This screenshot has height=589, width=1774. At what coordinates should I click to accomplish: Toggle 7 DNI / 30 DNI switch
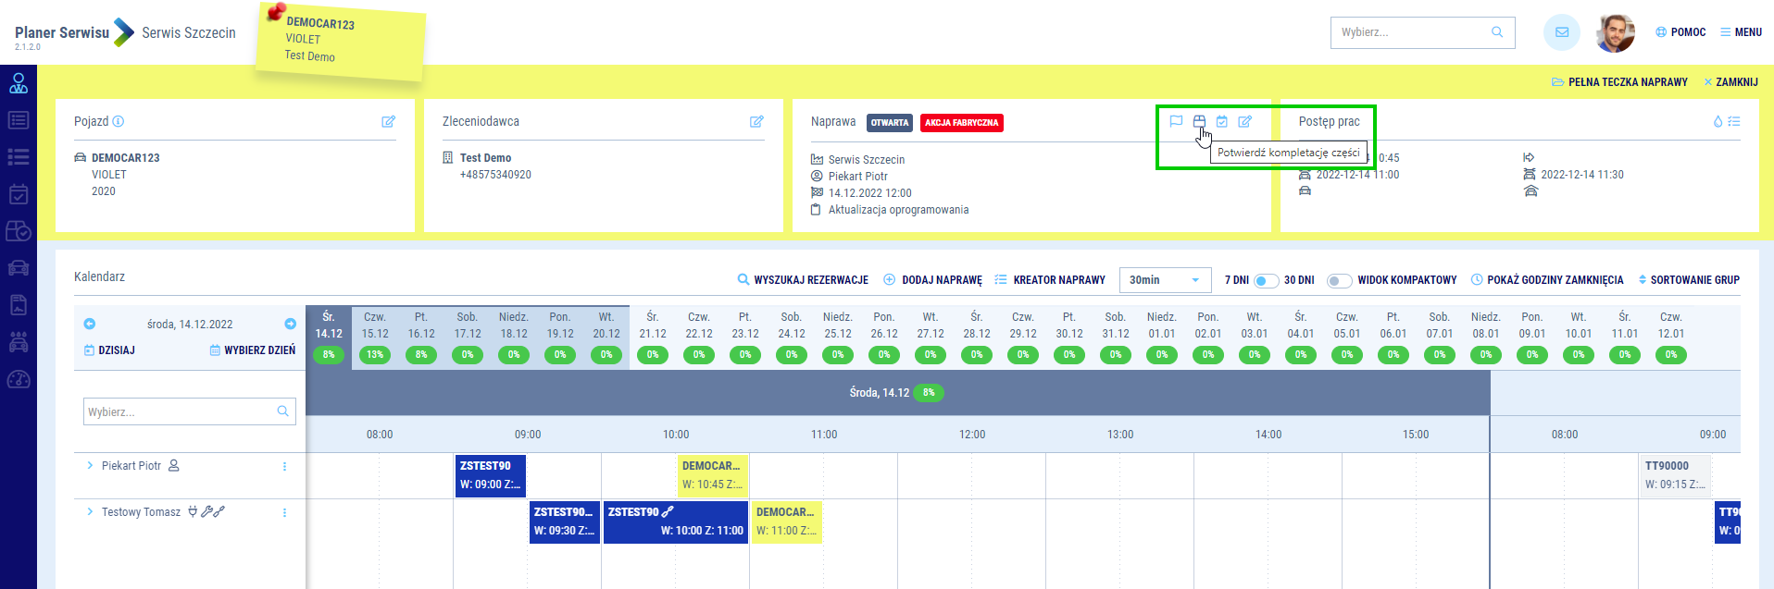point(1266,280)
